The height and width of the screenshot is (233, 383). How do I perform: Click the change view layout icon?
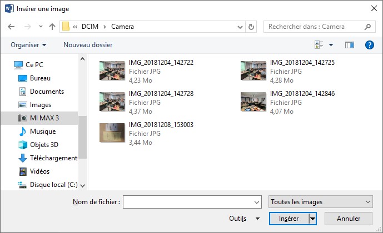coord(319,44)
